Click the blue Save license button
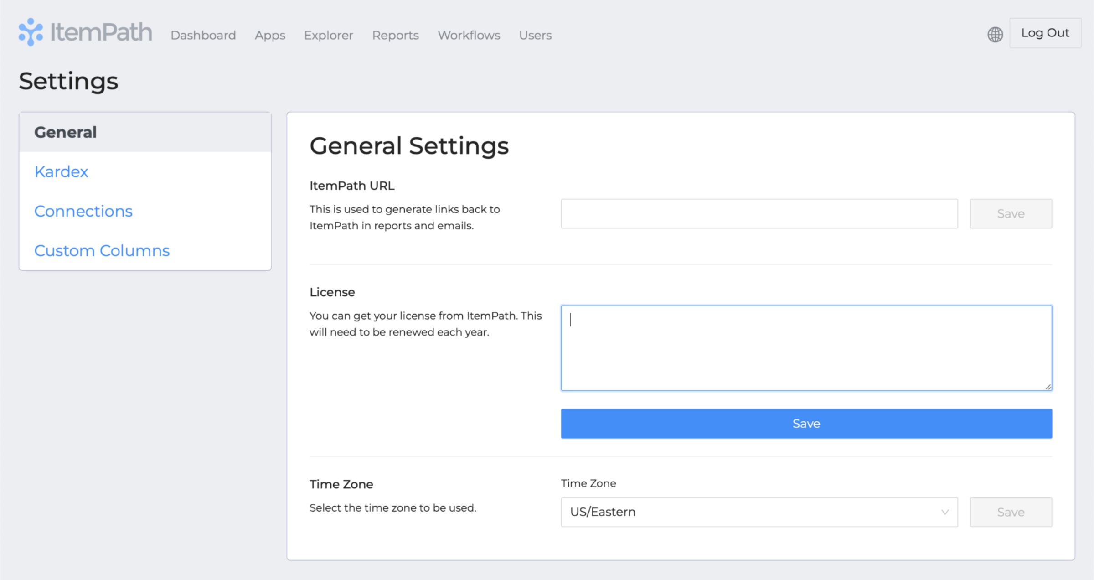Viewport: 1094px width, 580px height. [806, 424]
